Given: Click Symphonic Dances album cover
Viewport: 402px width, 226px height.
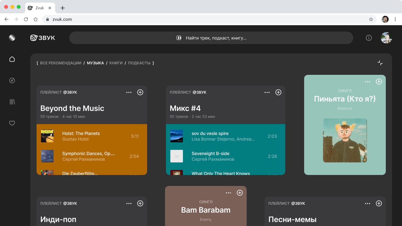Looking at the screenshot, I should (47, 156).
